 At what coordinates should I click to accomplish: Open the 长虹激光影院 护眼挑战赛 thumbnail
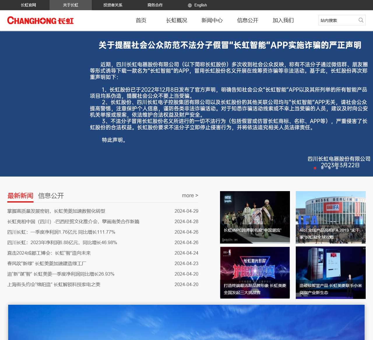(255, 273)
